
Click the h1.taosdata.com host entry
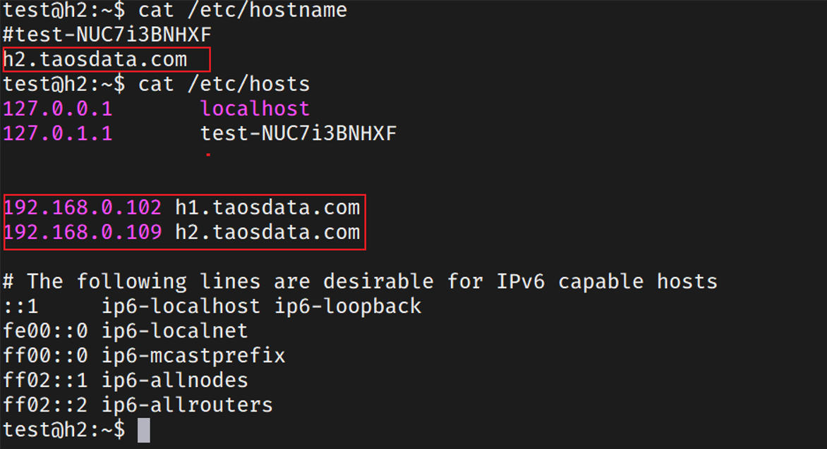click(x=267, y=208)
